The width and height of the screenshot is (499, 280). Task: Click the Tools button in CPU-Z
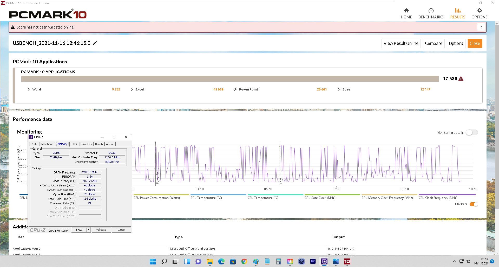[x=79, y=230]
